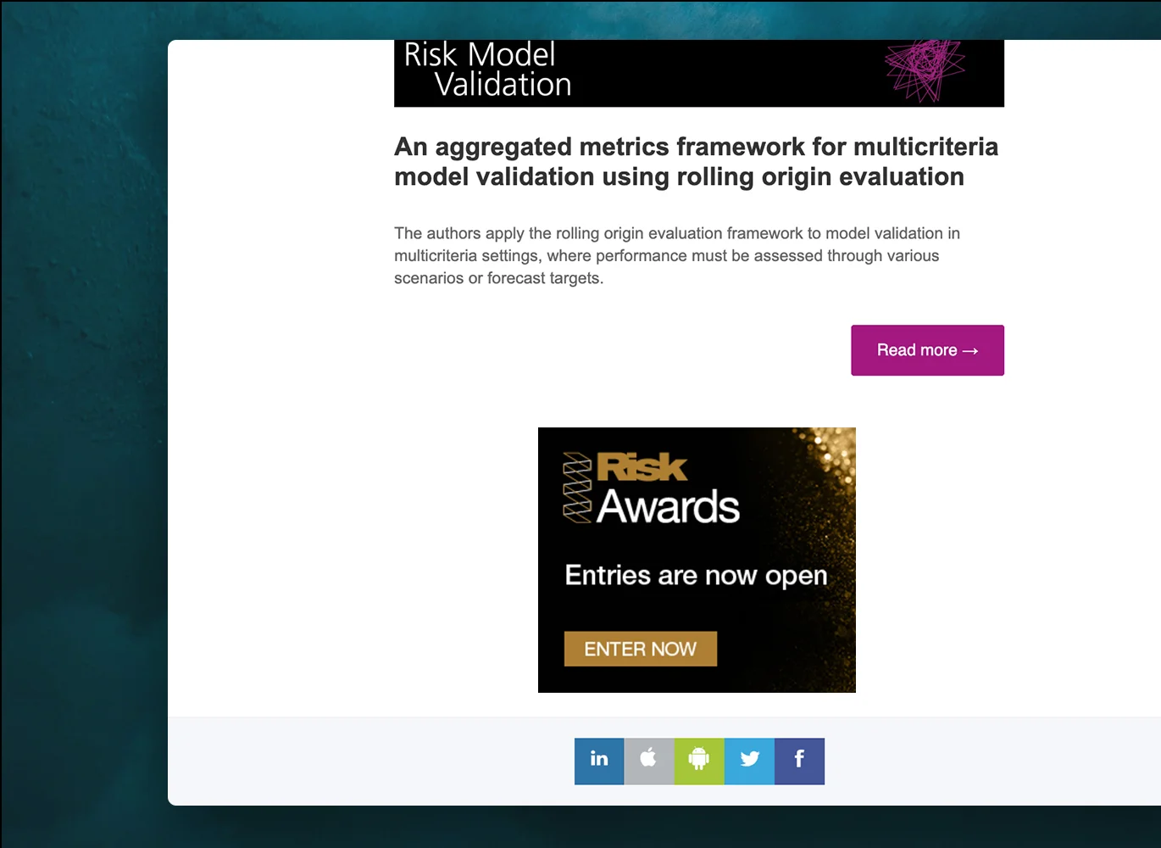Click the green Android icon
Viewport: 1161px width, 848px height.
click(x=699, y=761)
